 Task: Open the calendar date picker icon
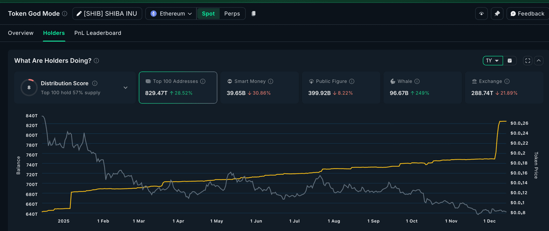pos(510,61)
